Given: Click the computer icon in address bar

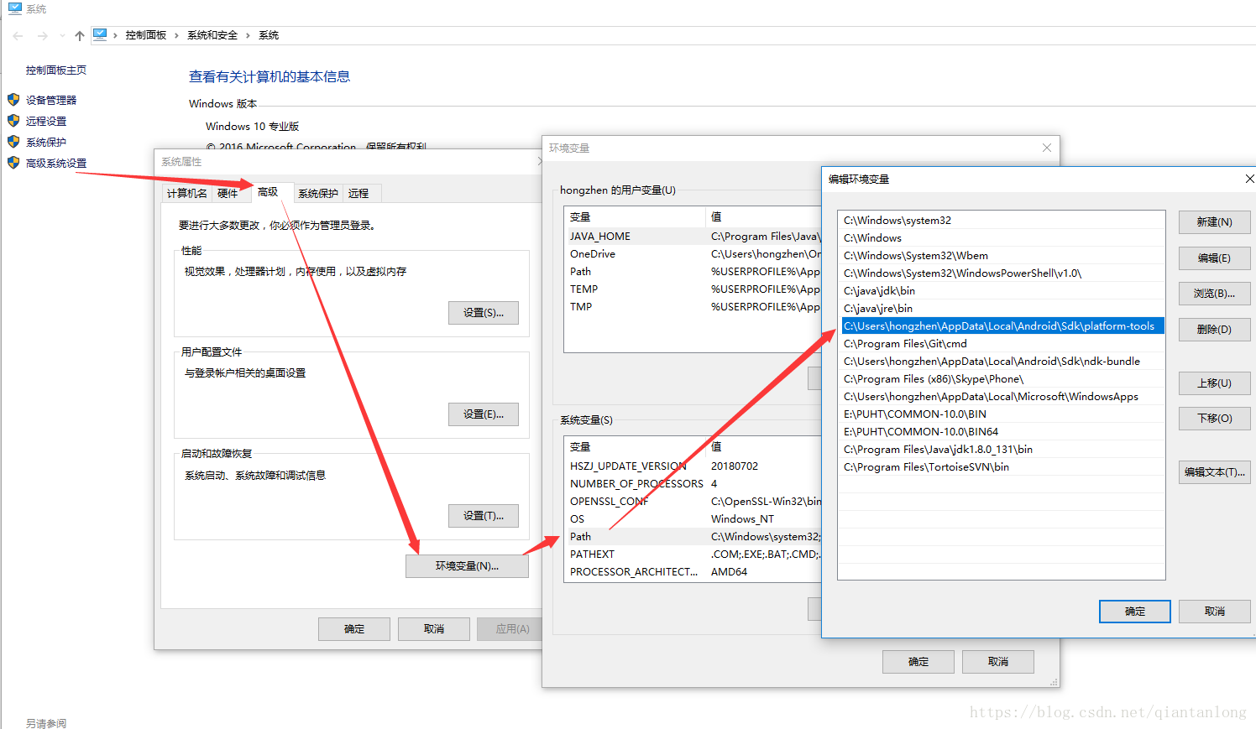Looking at the screenshot, I should pyautogui.click(x=100, y=34).
